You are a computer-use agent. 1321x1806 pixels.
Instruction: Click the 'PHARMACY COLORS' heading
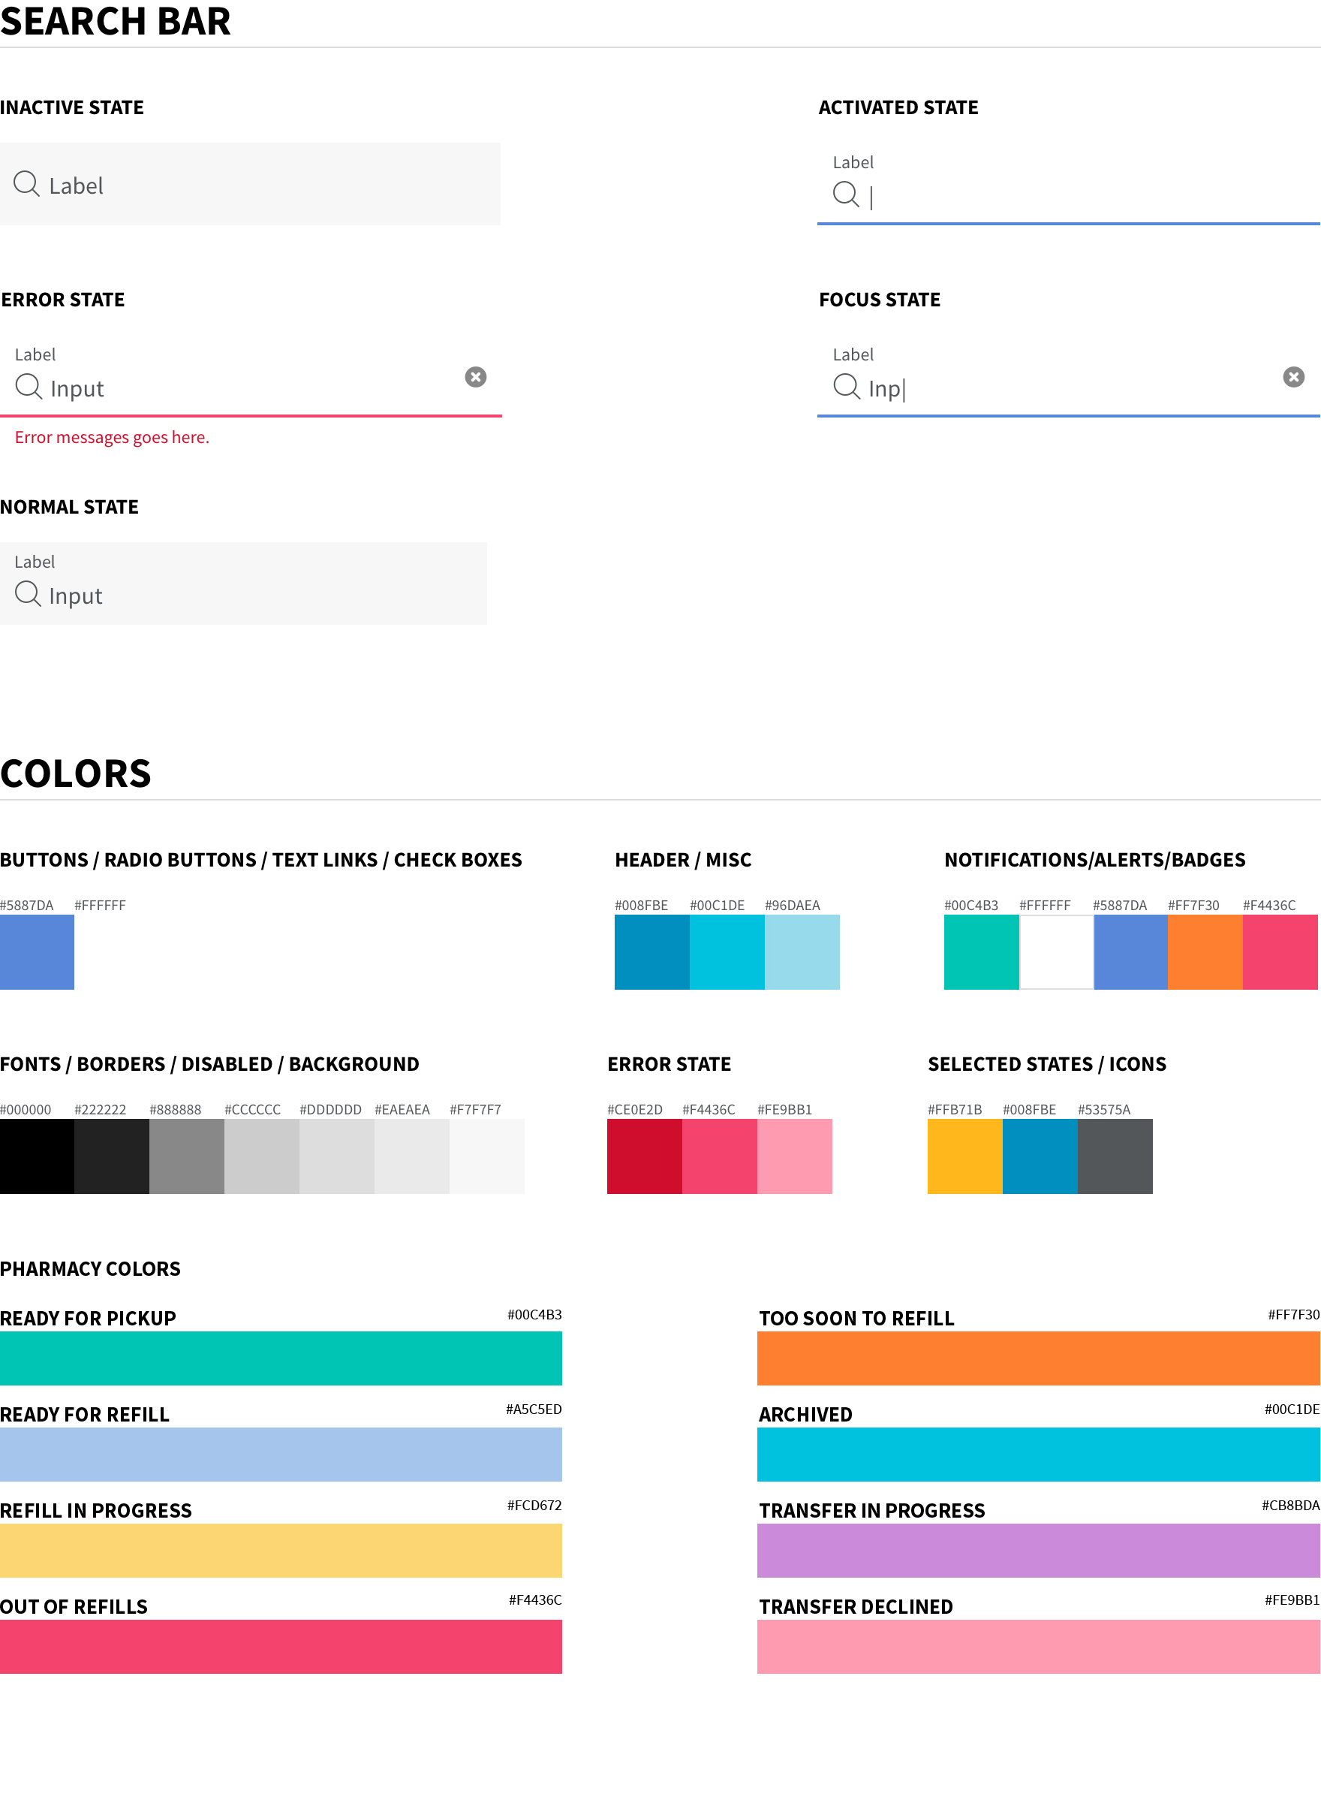(90, 1268)
